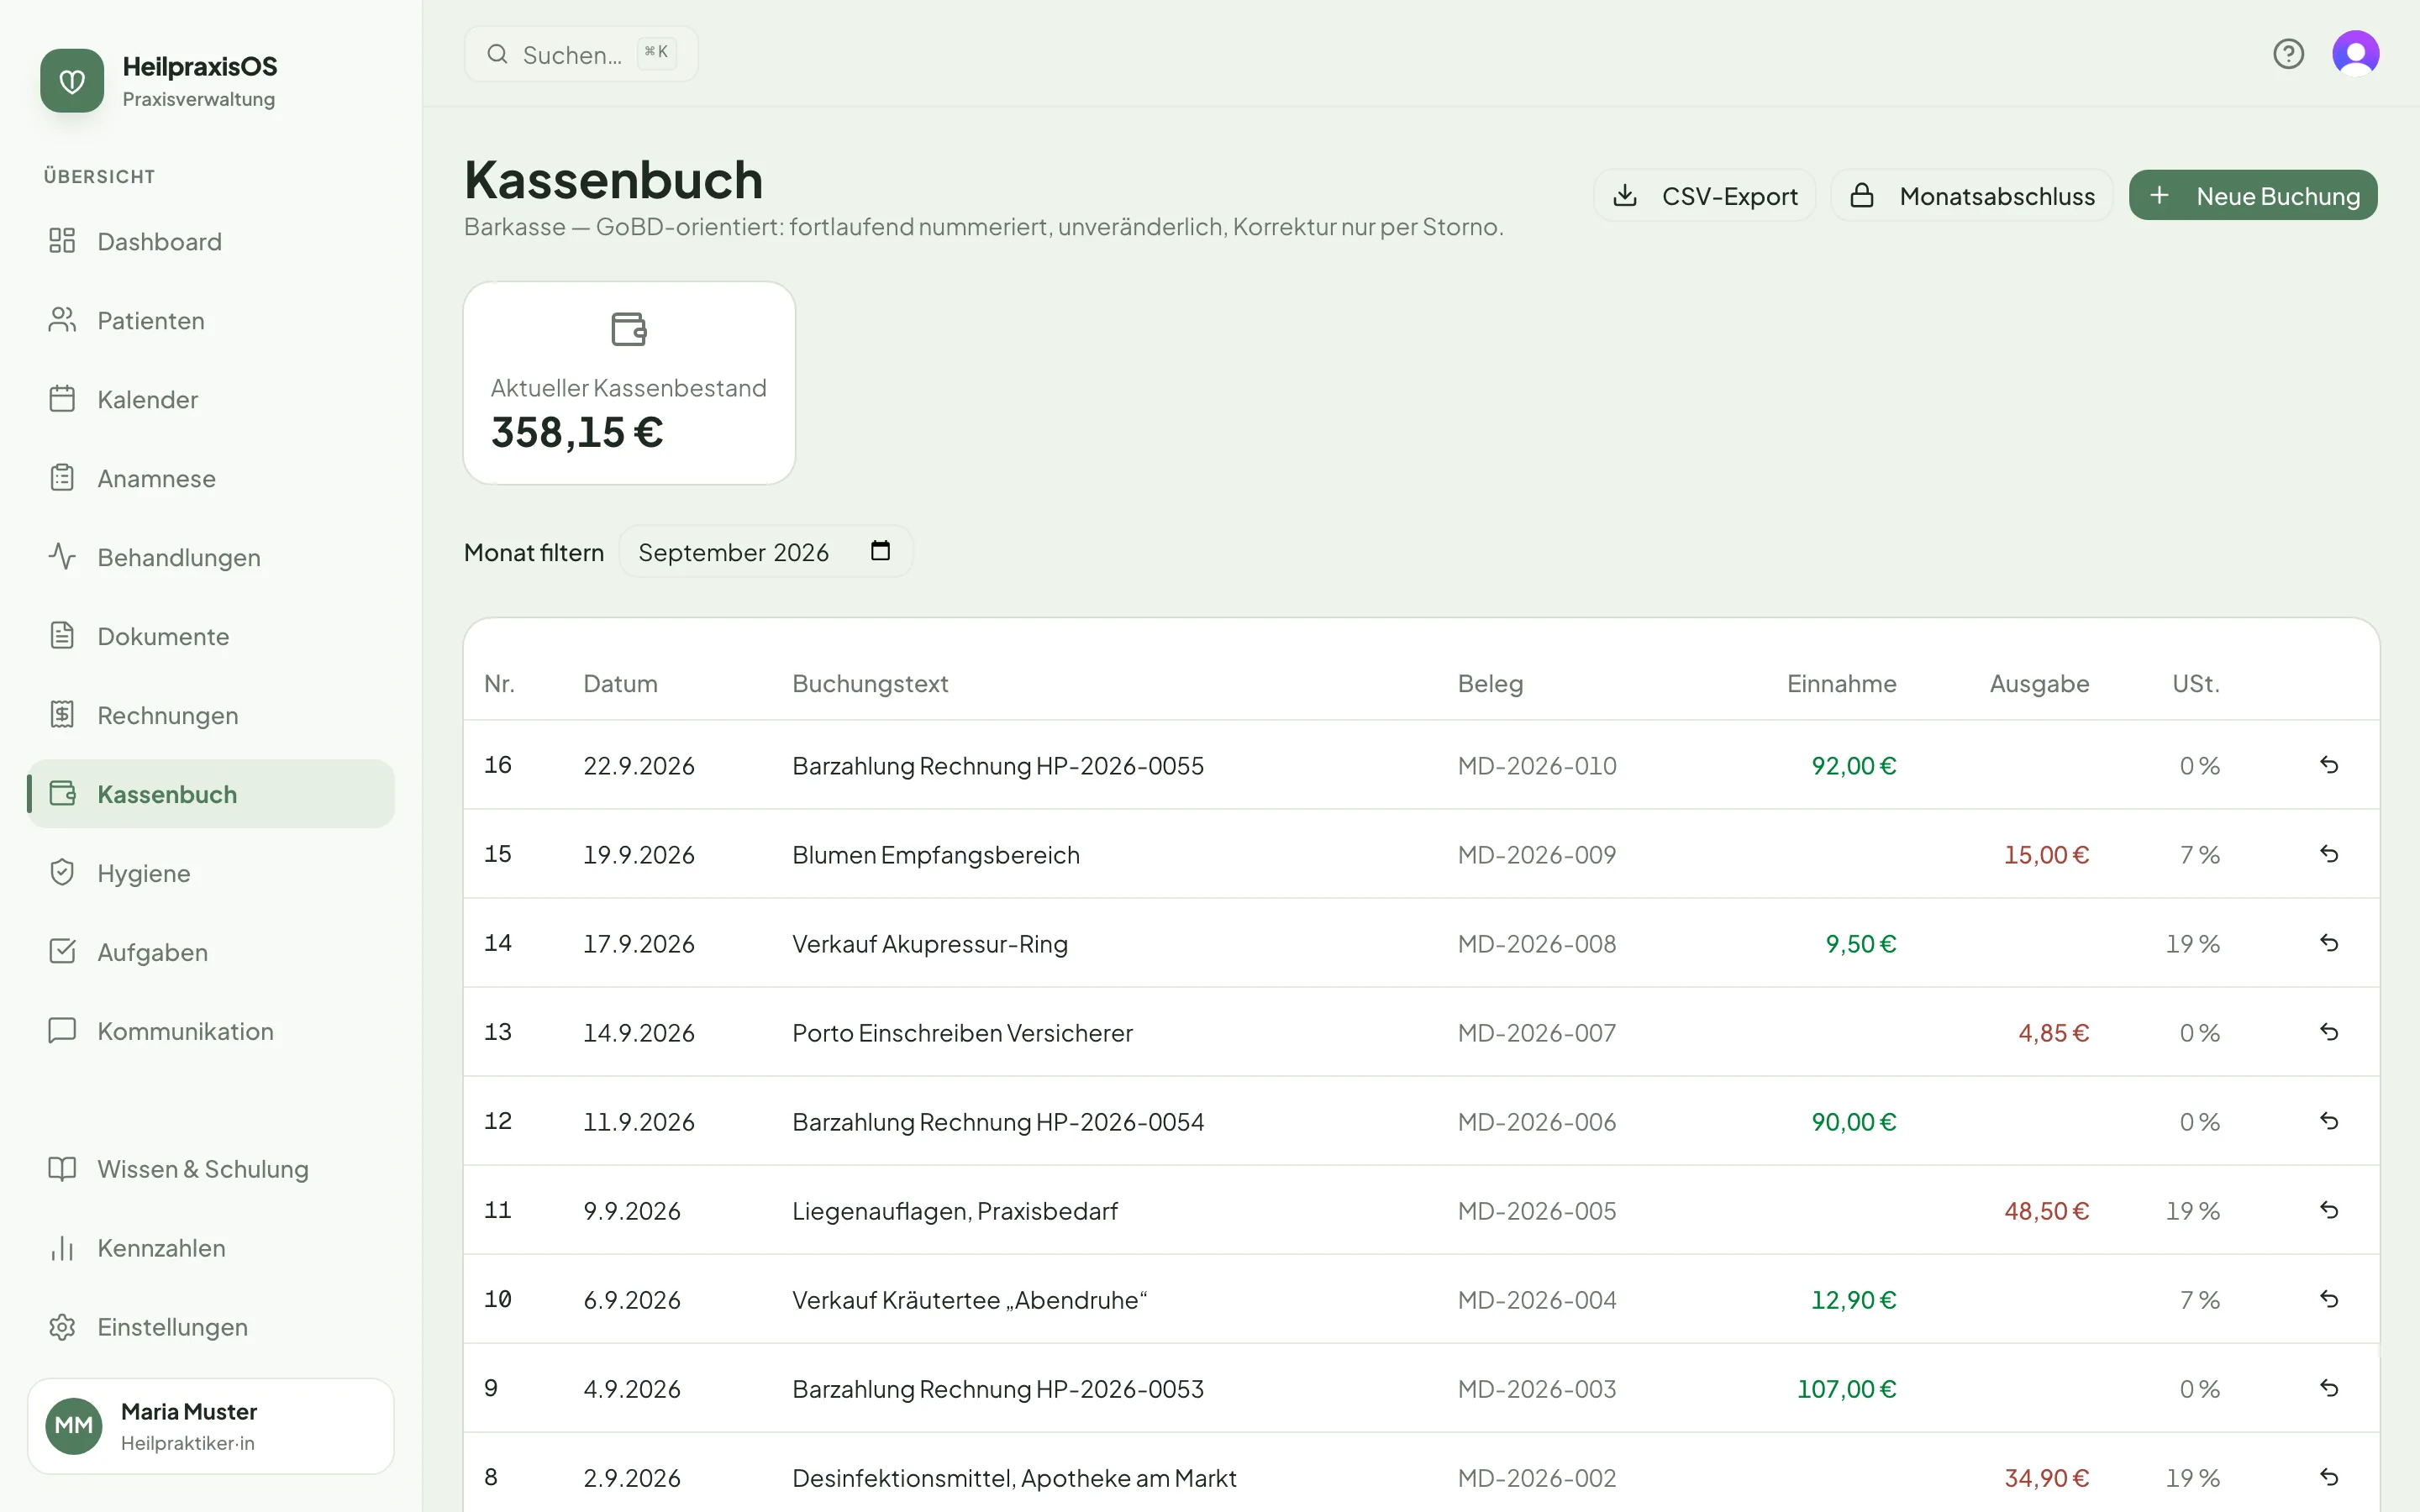Click the 48,50 € expense amount

2046,1211
